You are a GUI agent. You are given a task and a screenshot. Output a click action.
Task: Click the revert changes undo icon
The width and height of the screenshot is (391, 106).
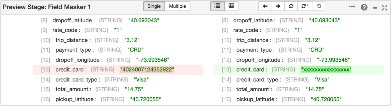tap(319, 6)
